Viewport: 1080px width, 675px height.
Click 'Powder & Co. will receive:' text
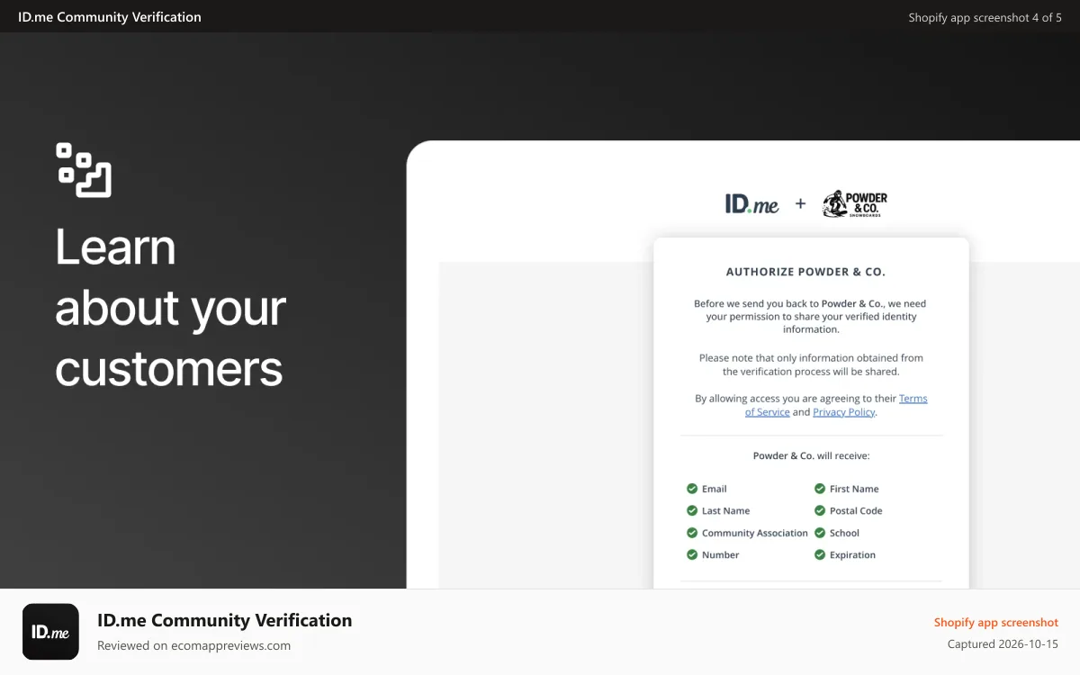(812, 456)
